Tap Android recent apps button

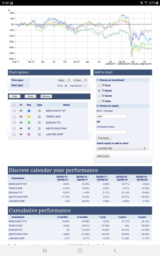pyautogui.click(x=45, y=251)
